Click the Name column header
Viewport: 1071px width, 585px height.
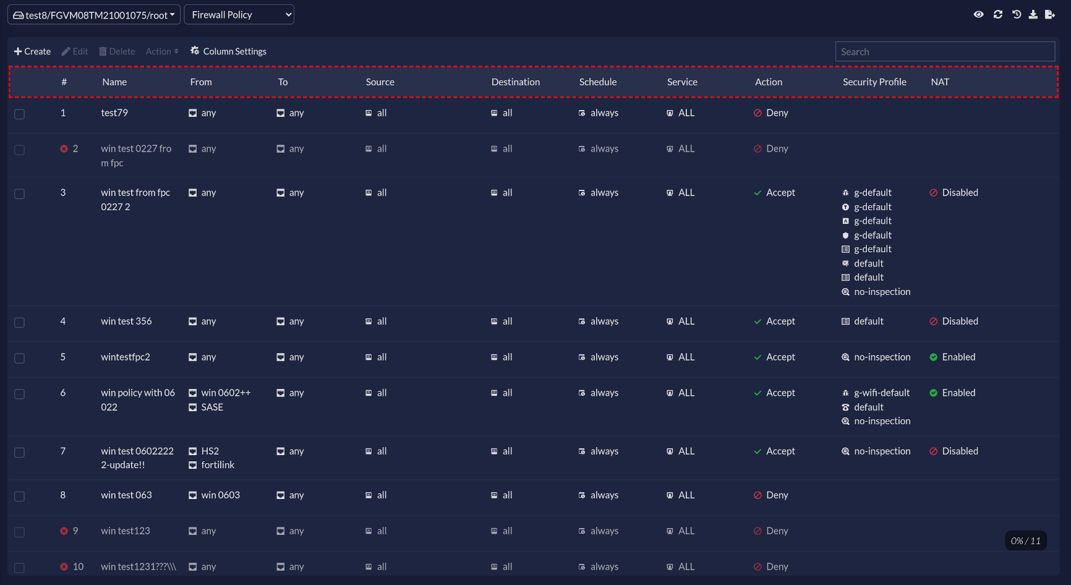tap(114, 82)
